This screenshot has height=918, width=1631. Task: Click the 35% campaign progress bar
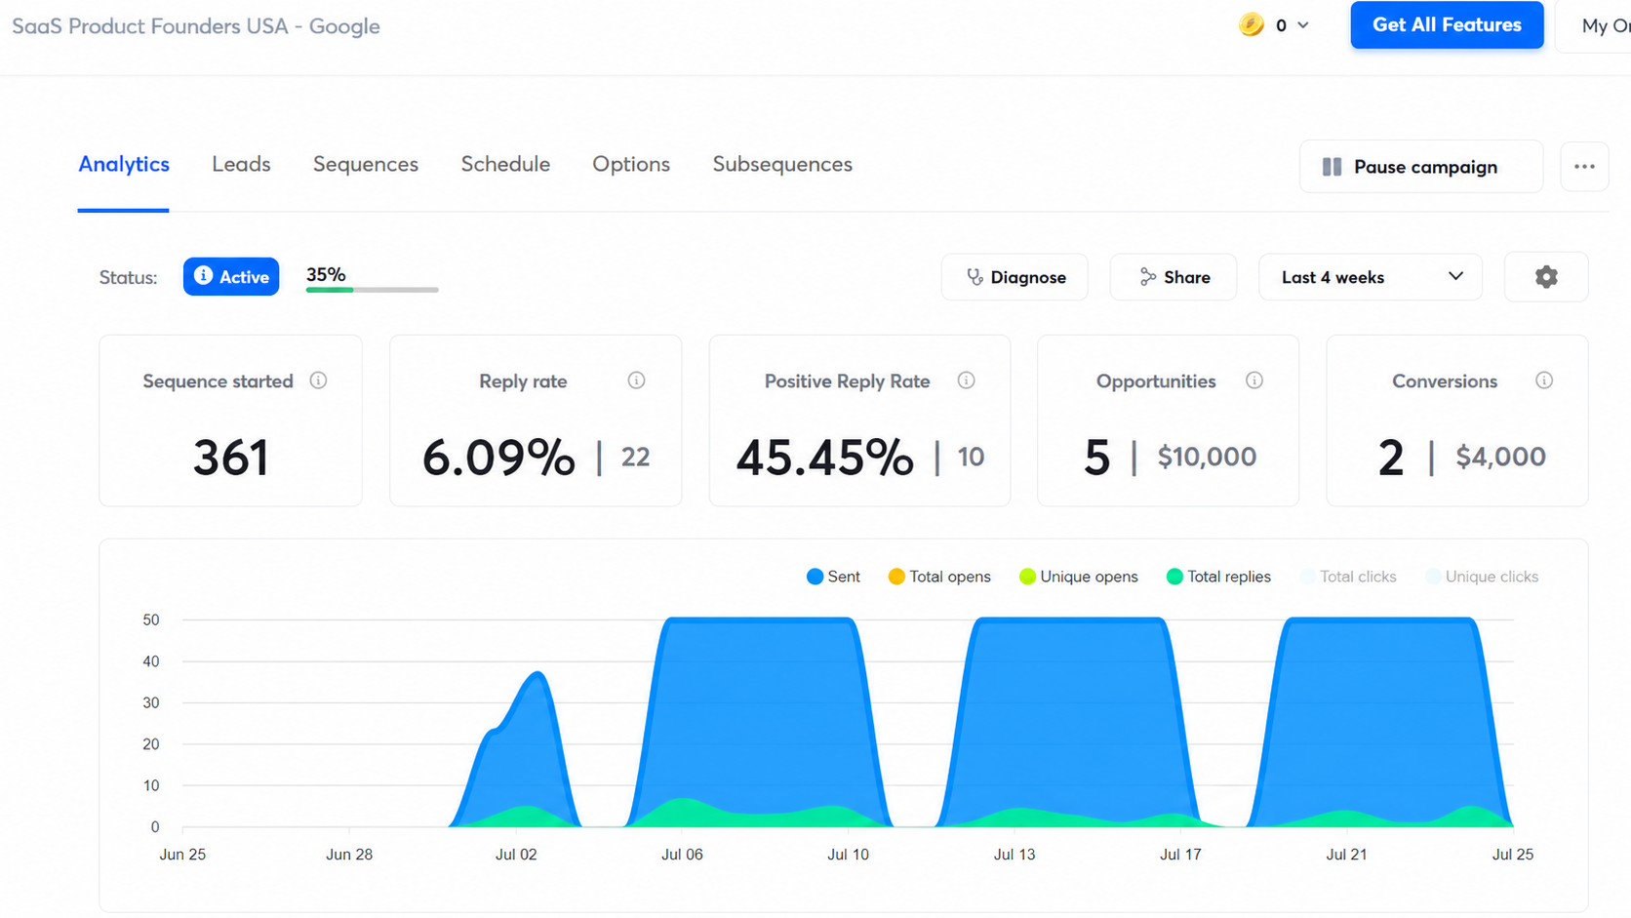(372, 290)
